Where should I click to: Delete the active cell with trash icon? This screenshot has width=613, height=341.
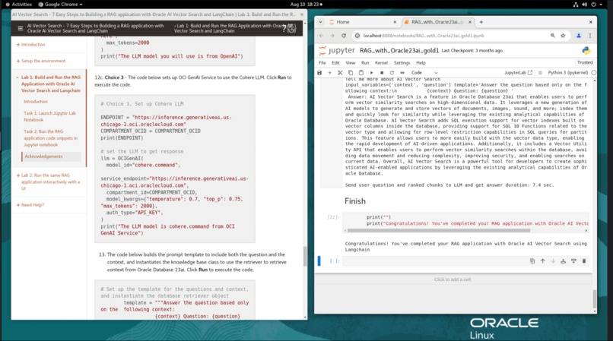(x=584, y=261)
